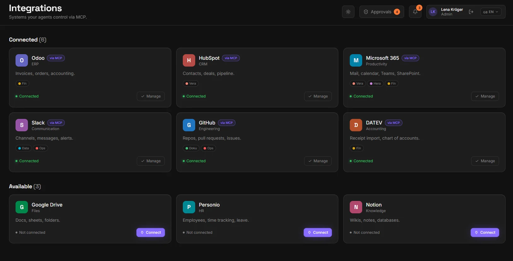Select the Fin tag on DATEV

click(x=357, y=148)
